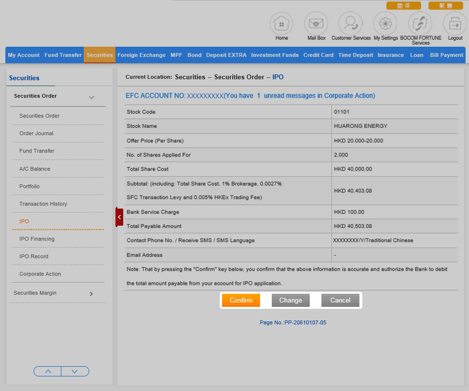Click the Home house icon

click(281, 23)
